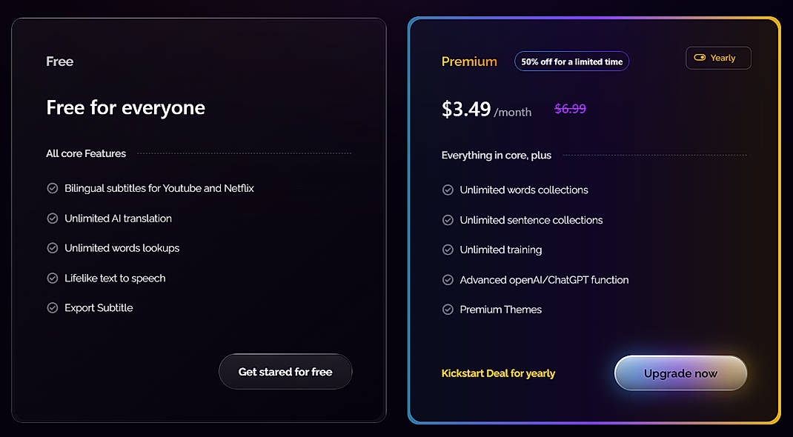
Task: Click checkmark icon next to "Export Subtitle"
Action: pyautogui.click(x=53, y=307)
